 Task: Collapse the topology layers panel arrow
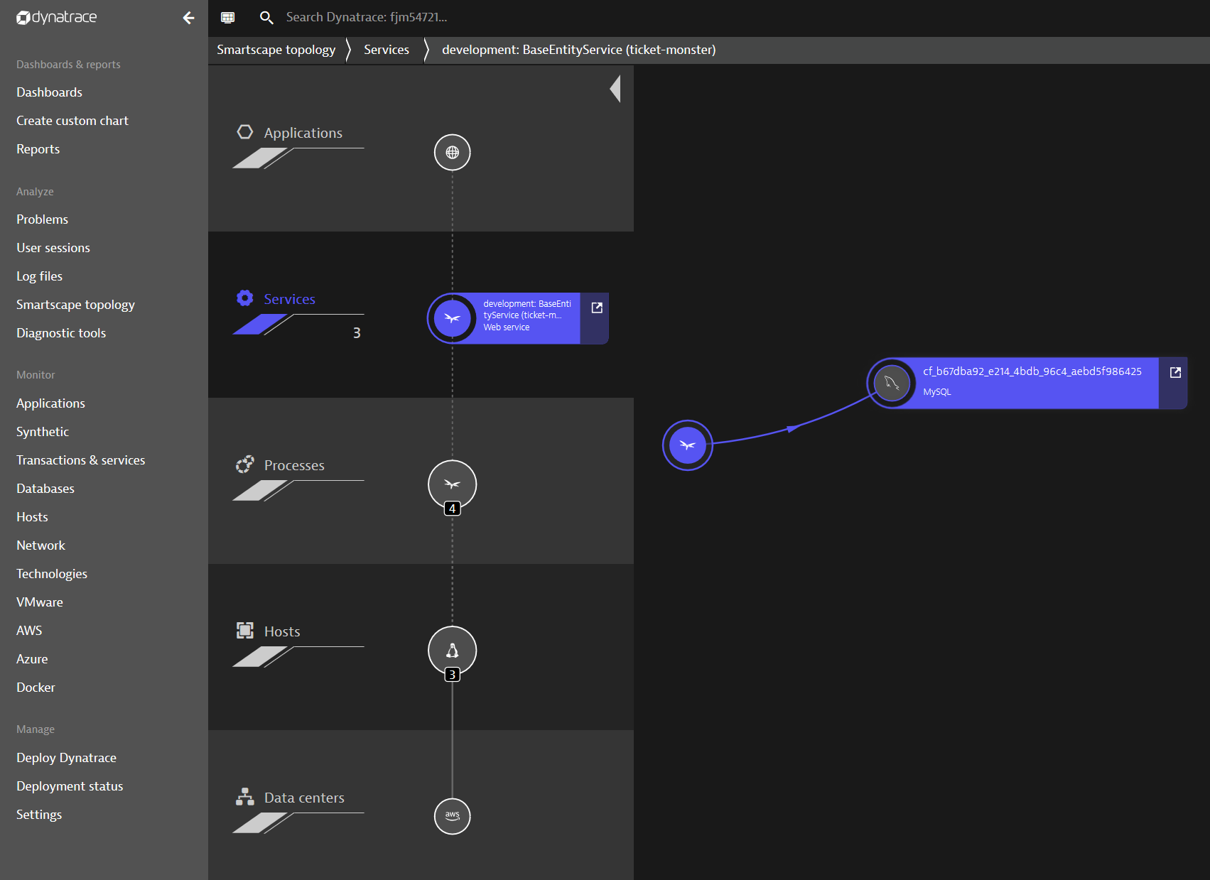pyautogui.click(x=615, y=89)
